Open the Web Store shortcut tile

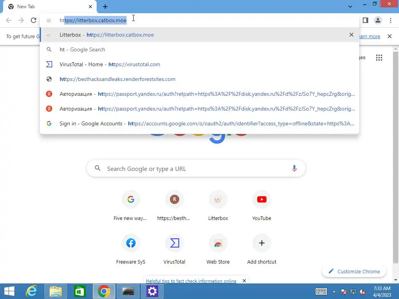[218, 250]
